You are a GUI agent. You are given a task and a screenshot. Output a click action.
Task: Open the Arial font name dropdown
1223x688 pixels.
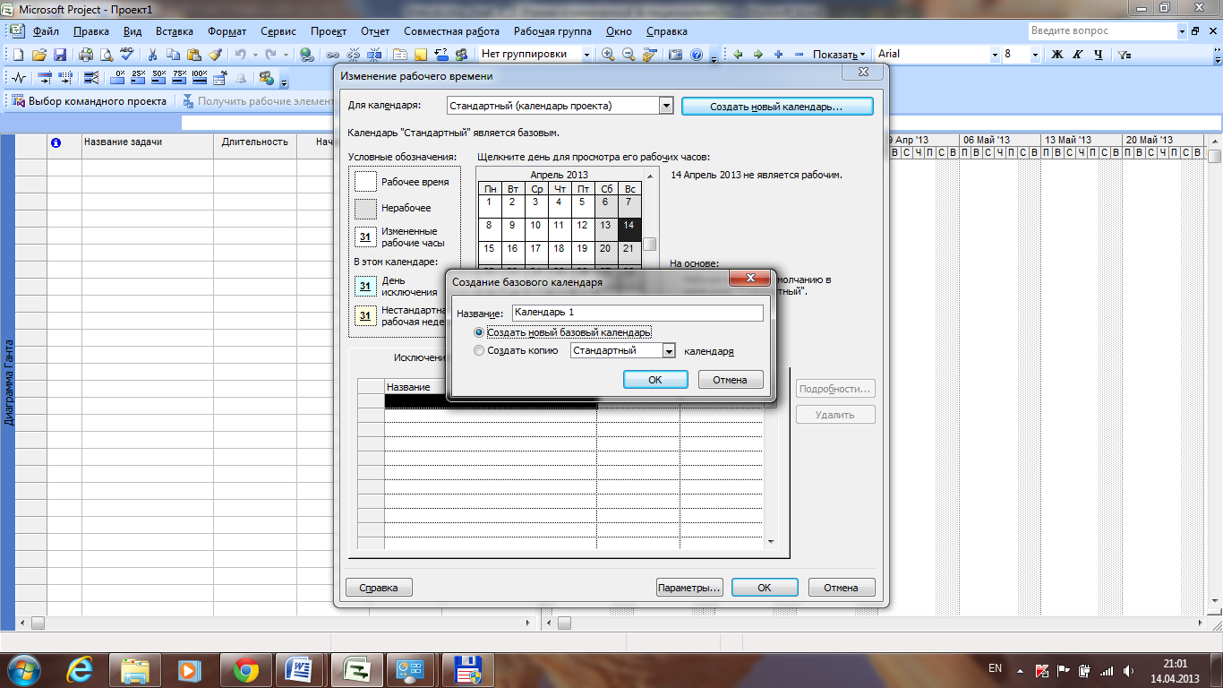pyautogui.click(x=995, y=54)
